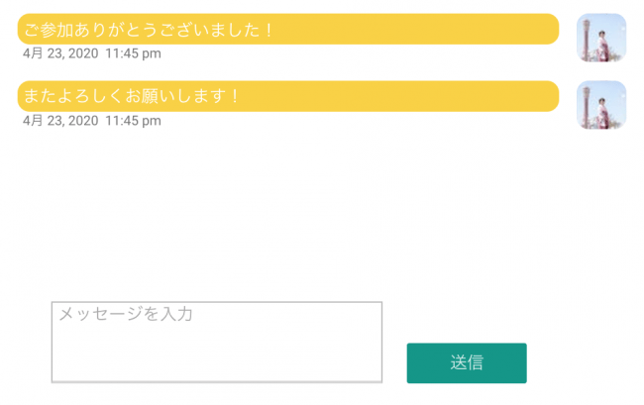Click the avatar beside the first message

pos(601,38)
